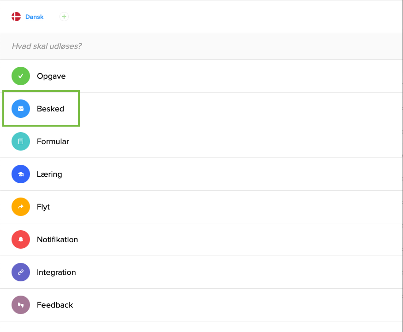Screen dimensions: 403x332
Task: Click the green Opgave checkmark icon
Action: 21,76
